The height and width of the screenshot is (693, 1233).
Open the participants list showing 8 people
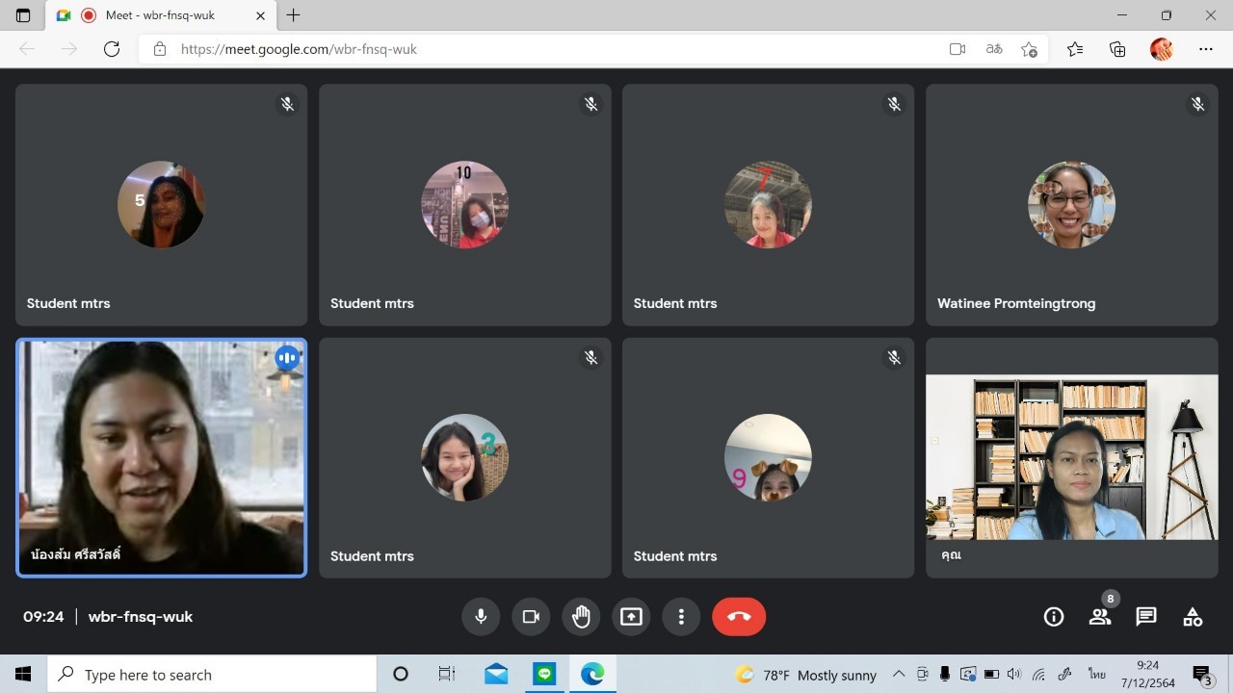pos(1100,617)
